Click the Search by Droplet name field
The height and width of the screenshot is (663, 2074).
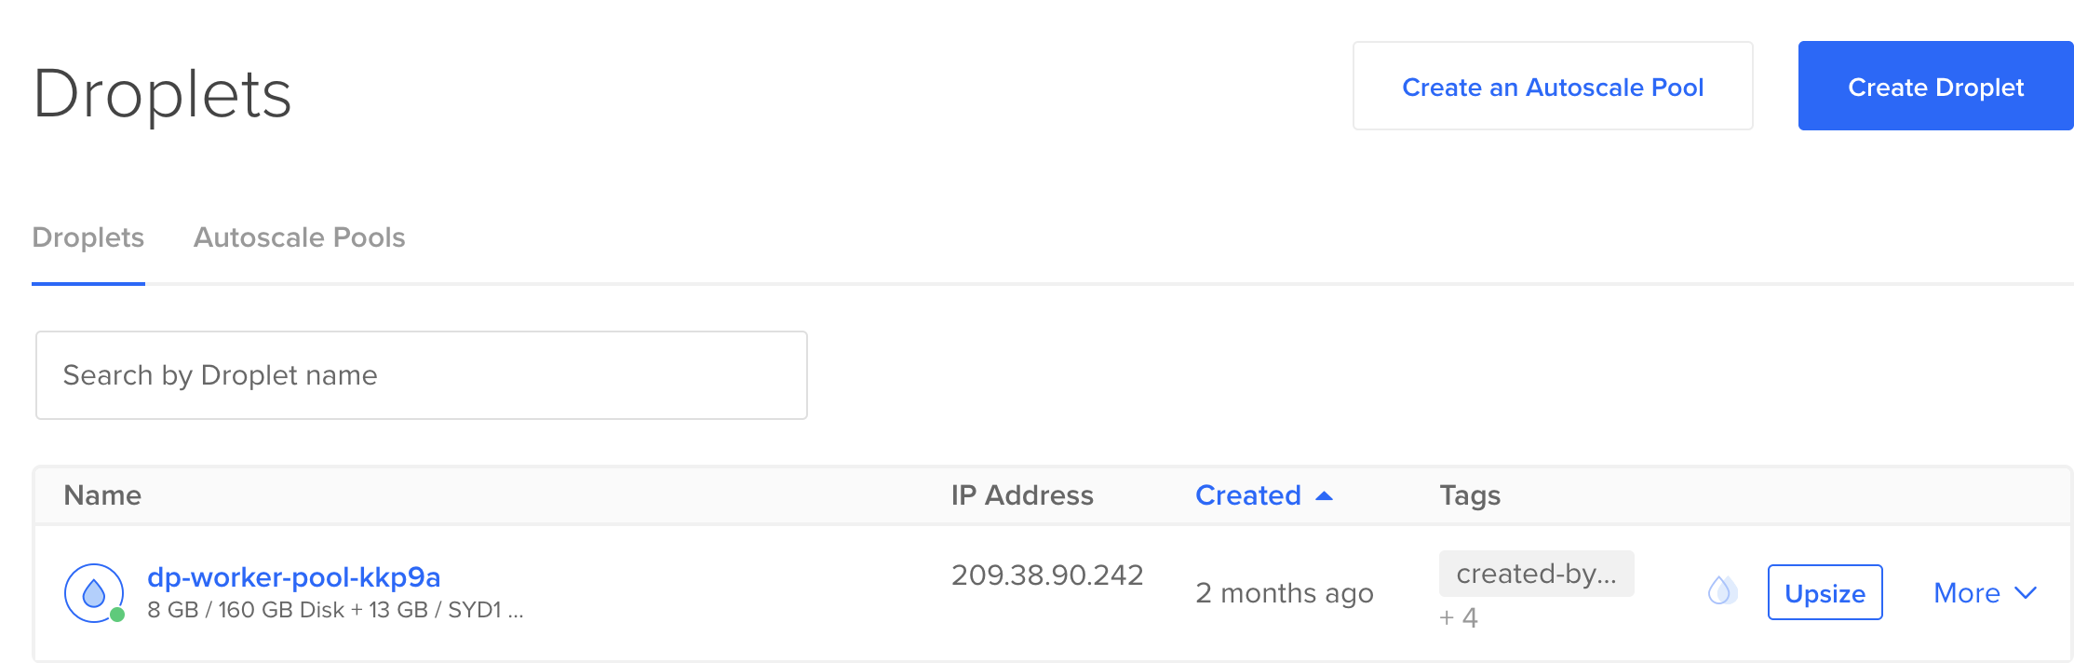click(x=421, y=374)
